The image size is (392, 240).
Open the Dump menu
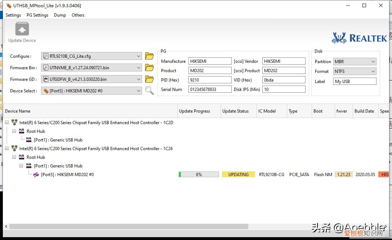tap(60, 15)
